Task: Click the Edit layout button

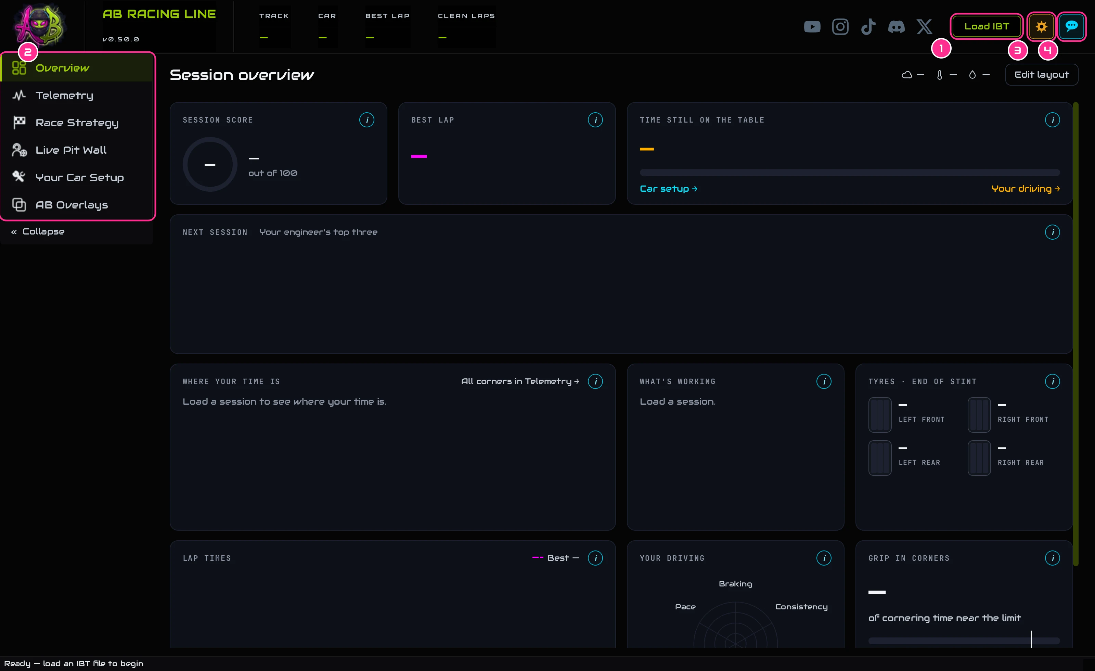Action: tap(1041, 75)
